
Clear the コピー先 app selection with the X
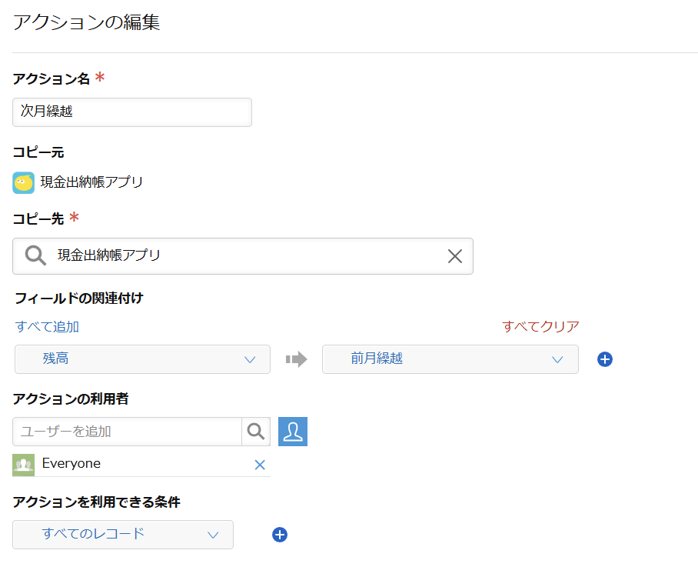(x=454, y=255)
